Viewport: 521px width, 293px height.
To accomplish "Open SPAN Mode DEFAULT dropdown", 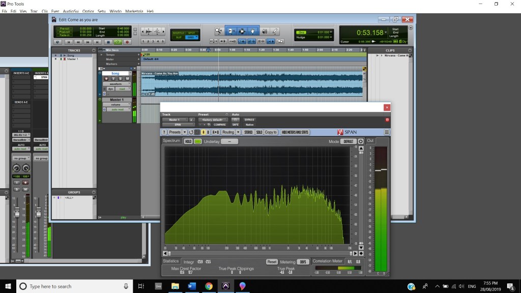I will click(x=348, y=141).
